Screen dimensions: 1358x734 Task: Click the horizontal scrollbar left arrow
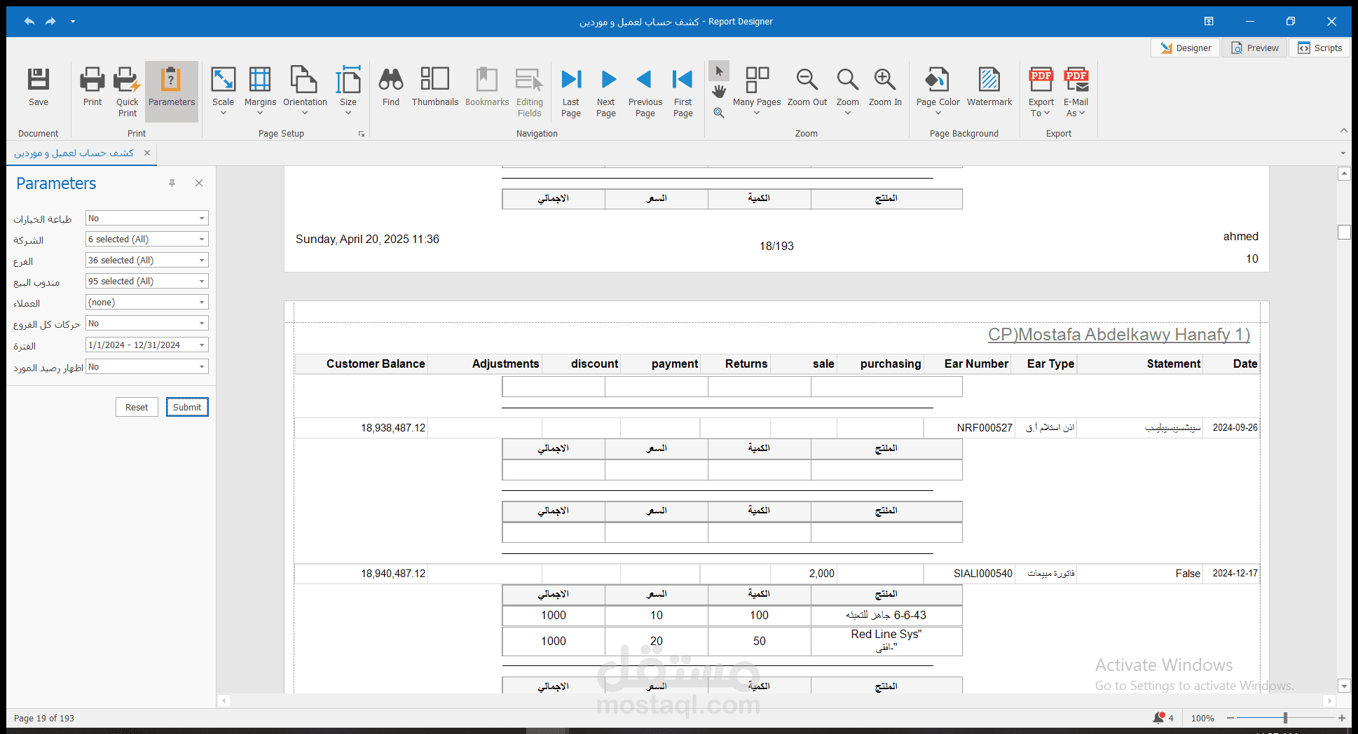click(224, 700)
